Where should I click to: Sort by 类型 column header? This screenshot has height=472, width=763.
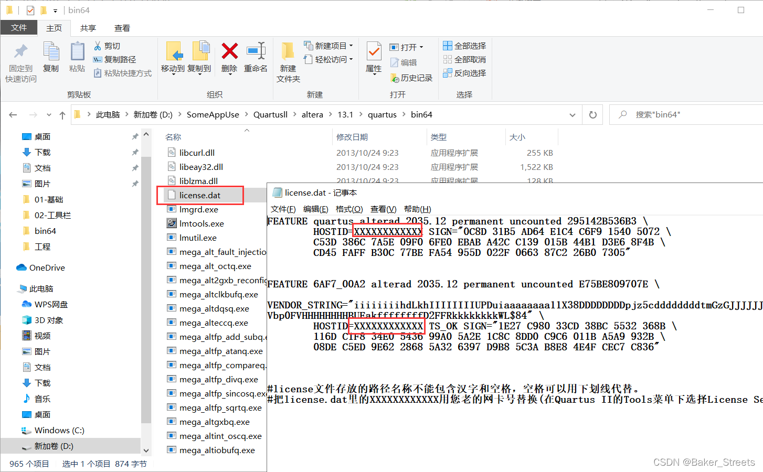tap(439, 137)
